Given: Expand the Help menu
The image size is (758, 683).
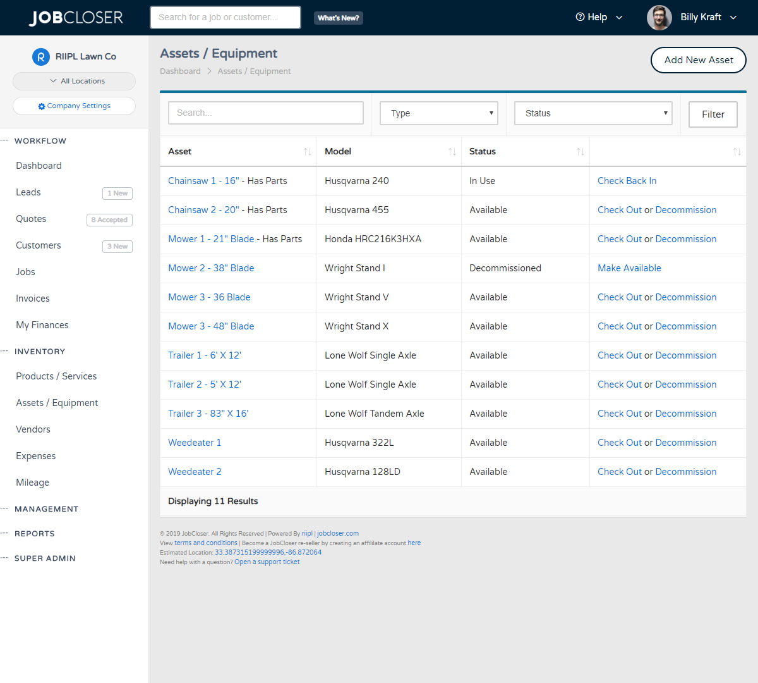Looking at the screenshot, I should tap(599, 18).
